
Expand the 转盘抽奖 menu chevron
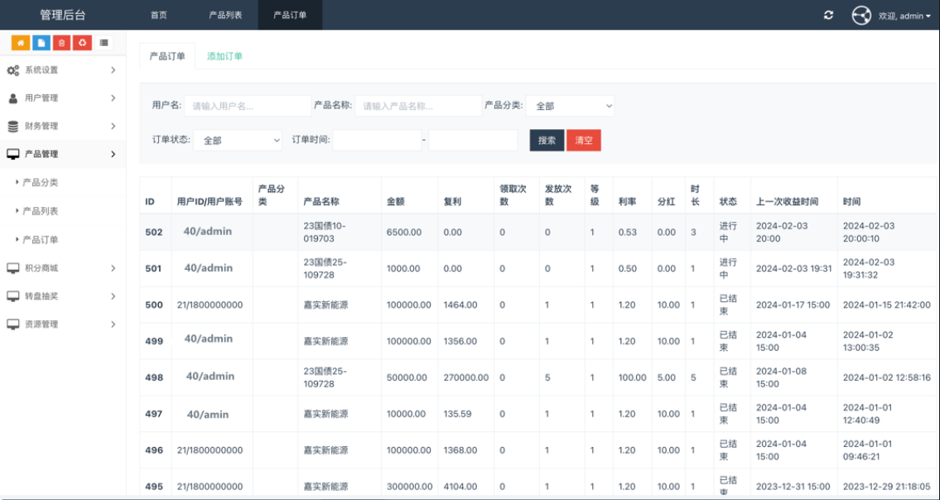pyautogui.click(x=113, y=296)
